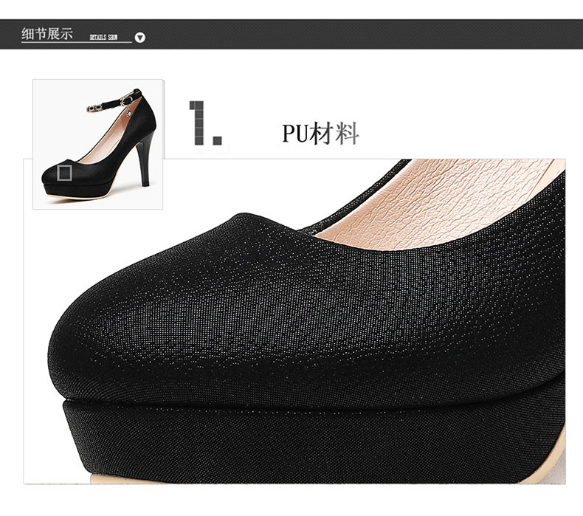
Task: Click the PU材料 heading text
Action: pos(320,133)
